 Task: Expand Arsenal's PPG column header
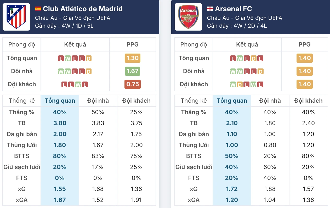305,44
